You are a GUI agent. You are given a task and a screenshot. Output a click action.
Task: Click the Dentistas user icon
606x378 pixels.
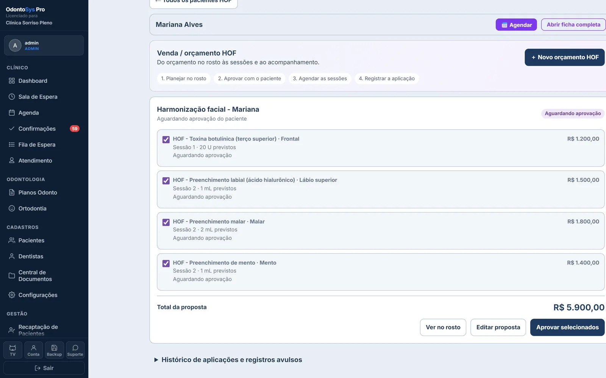click(x=12, y=256)
